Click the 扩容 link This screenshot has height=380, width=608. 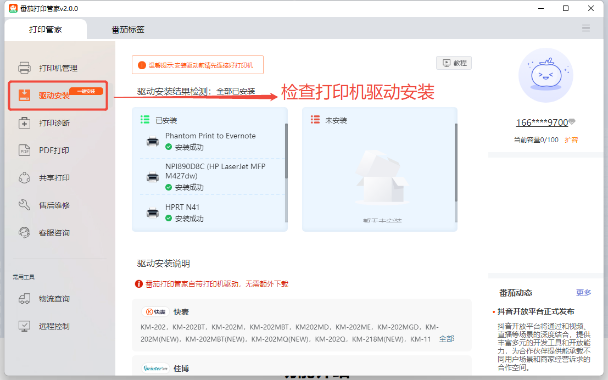coord(571,139)
